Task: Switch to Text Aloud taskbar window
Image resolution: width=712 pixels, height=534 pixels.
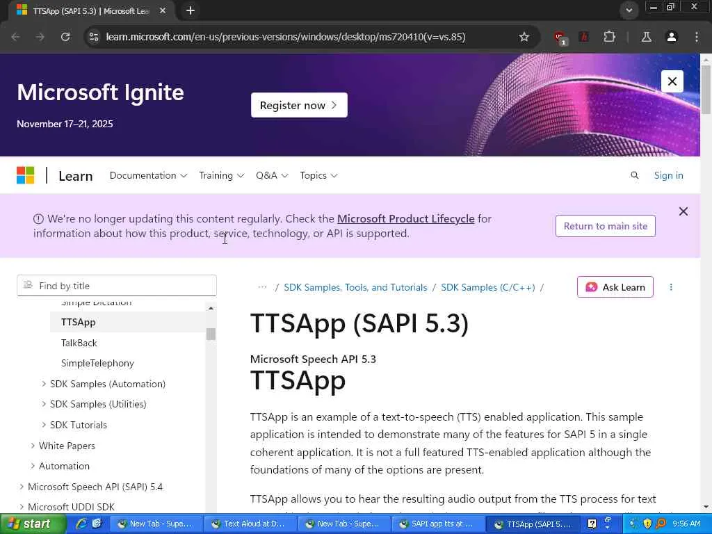Action: click(x=250, y=524)
